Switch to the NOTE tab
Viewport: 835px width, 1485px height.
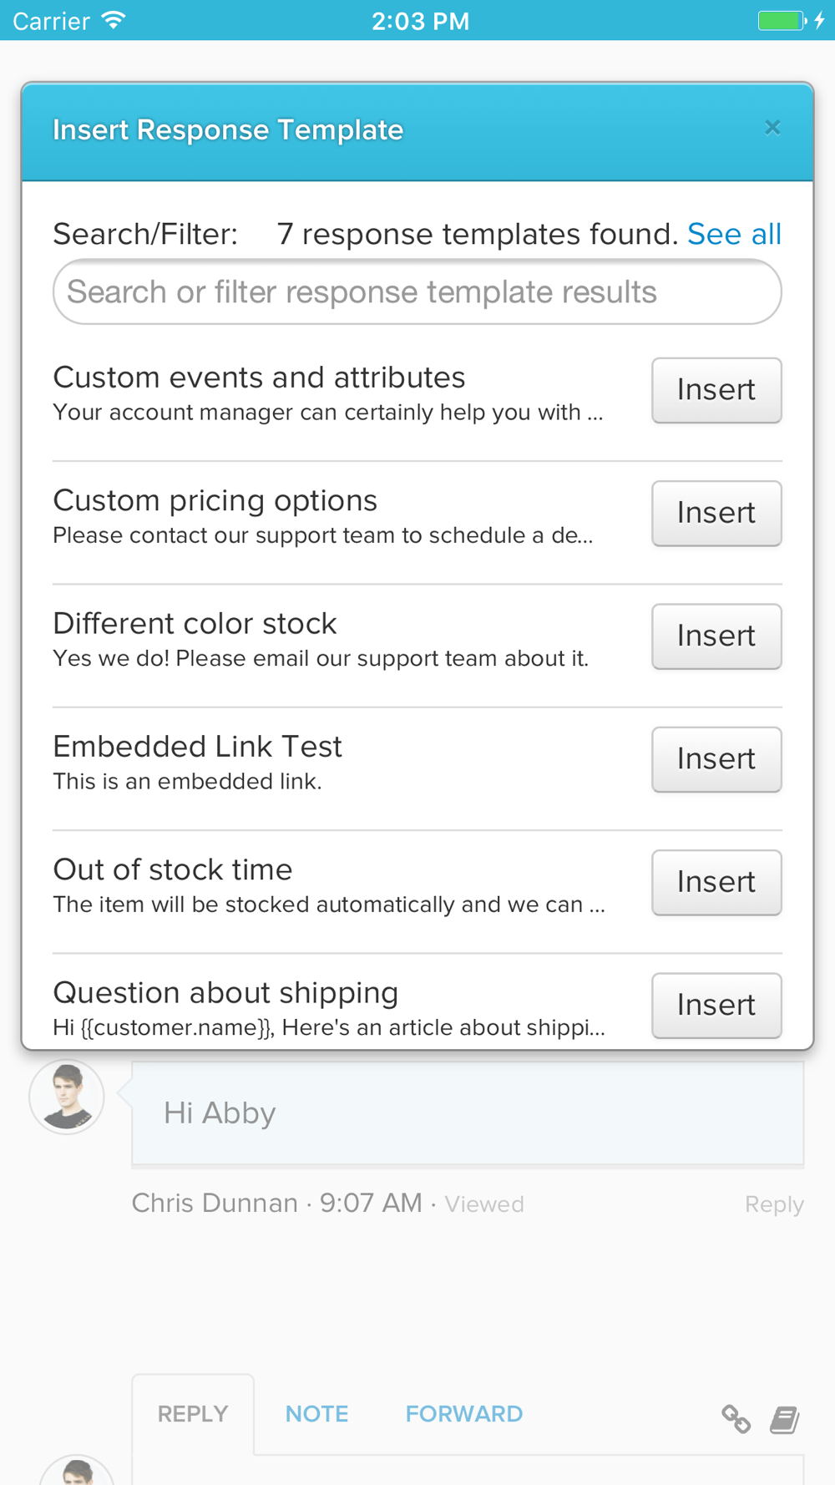click(x=316, y=1413)
